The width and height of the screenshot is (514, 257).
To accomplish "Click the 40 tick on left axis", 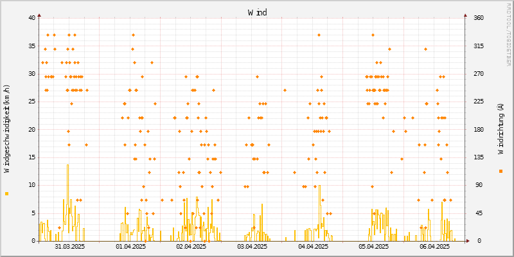I will click(31, 18).
